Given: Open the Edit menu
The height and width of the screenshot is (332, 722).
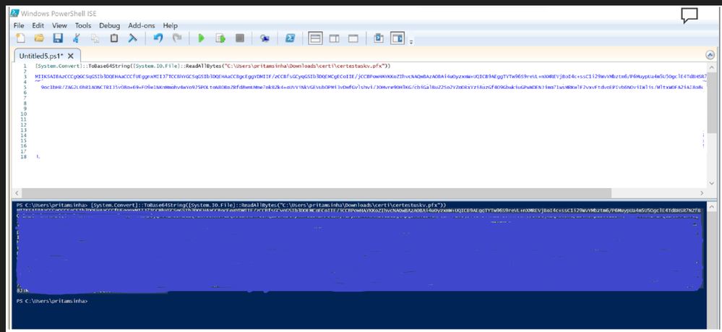Looking at the screenshot, I should (x=38, y=25).
